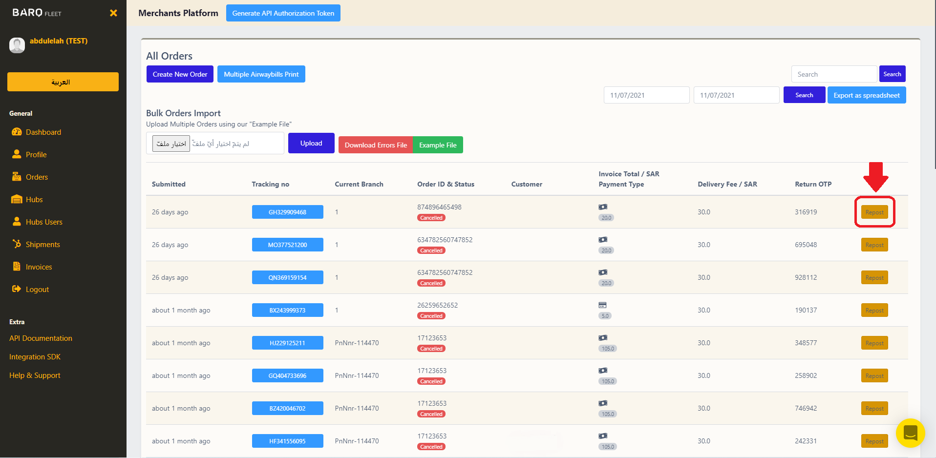
Task: Open tracking number MO377521200
Action: (x=287, y=245)
